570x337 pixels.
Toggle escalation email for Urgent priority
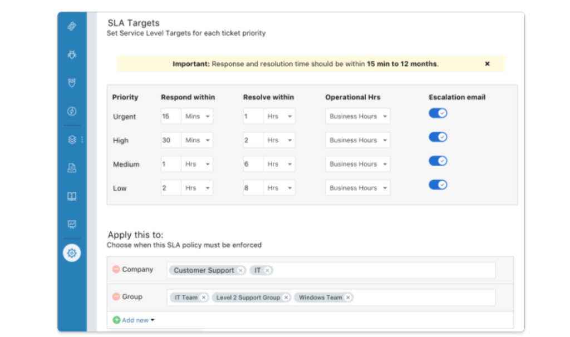[x=438, y=113]
